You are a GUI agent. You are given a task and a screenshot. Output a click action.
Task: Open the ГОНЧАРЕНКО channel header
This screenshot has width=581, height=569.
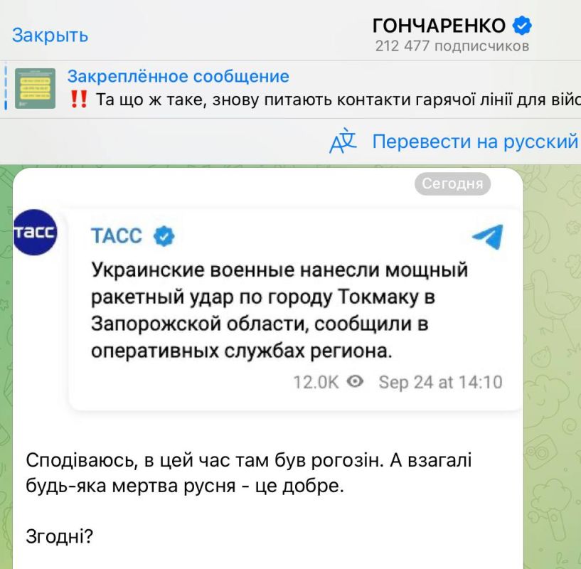[x=442, y=24]
